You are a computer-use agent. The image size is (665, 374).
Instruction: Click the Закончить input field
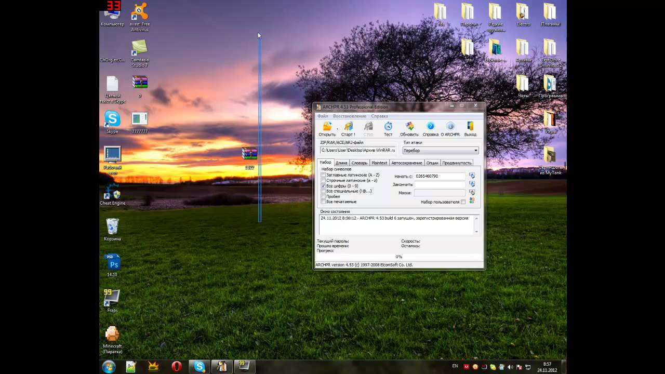(x=440, y=184)
